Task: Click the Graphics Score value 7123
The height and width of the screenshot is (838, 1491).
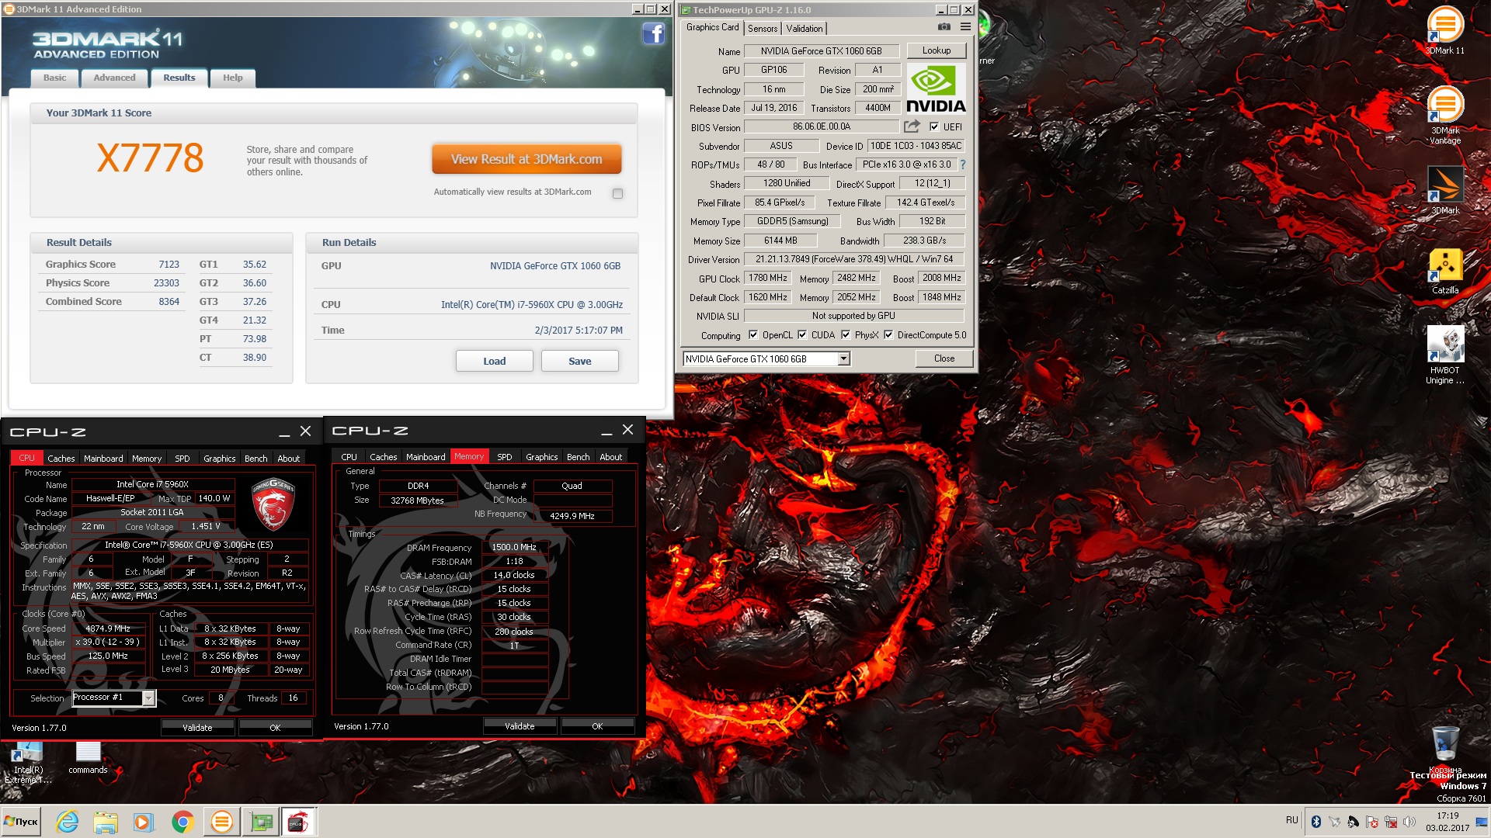Action: click(x=169, y=265)
